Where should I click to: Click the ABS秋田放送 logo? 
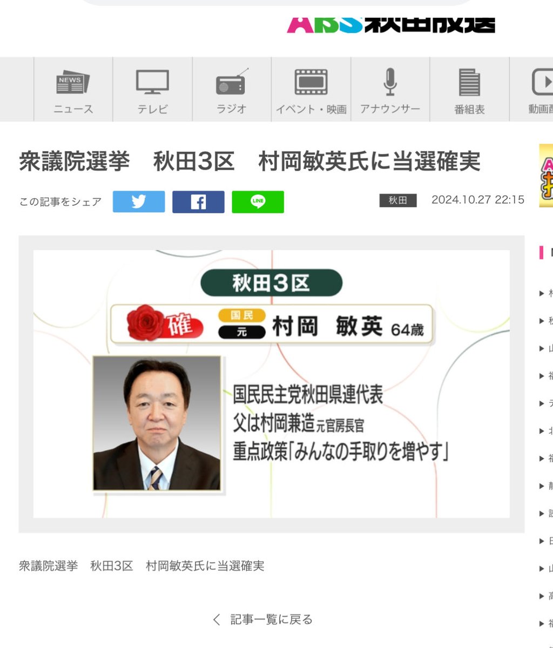[x=390, y=24]
